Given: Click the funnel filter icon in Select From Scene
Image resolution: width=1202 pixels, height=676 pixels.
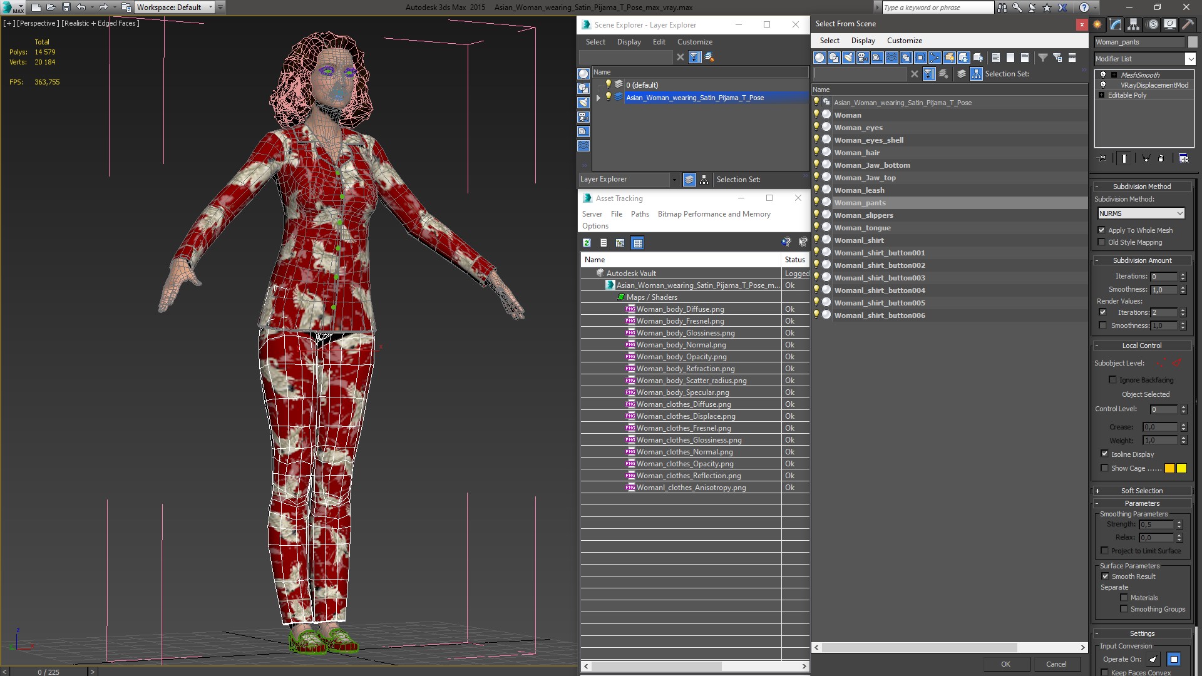Looking at the screenshot, I should [x=1043, y=58].
